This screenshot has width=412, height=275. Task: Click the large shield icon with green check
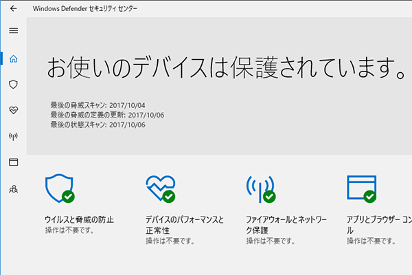(60, 188)
